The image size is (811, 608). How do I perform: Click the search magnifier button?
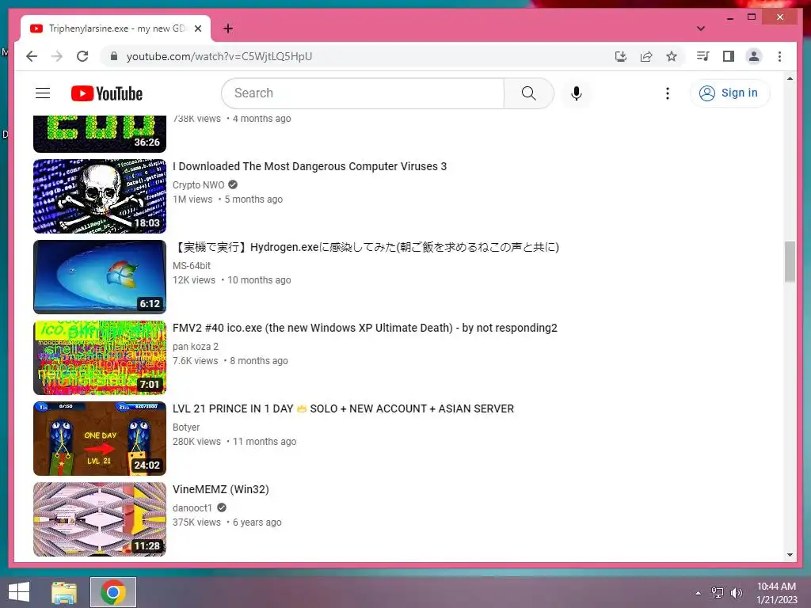(x=528, y=93)
